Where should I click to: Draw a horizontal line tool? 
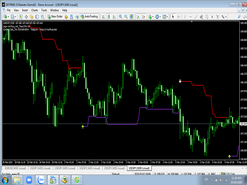click(x=190, y=17)
